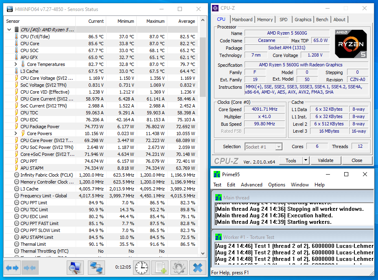Open the Bench tab in CPU-Z
This screenshot has width=378, height=280.
[322, 20]
